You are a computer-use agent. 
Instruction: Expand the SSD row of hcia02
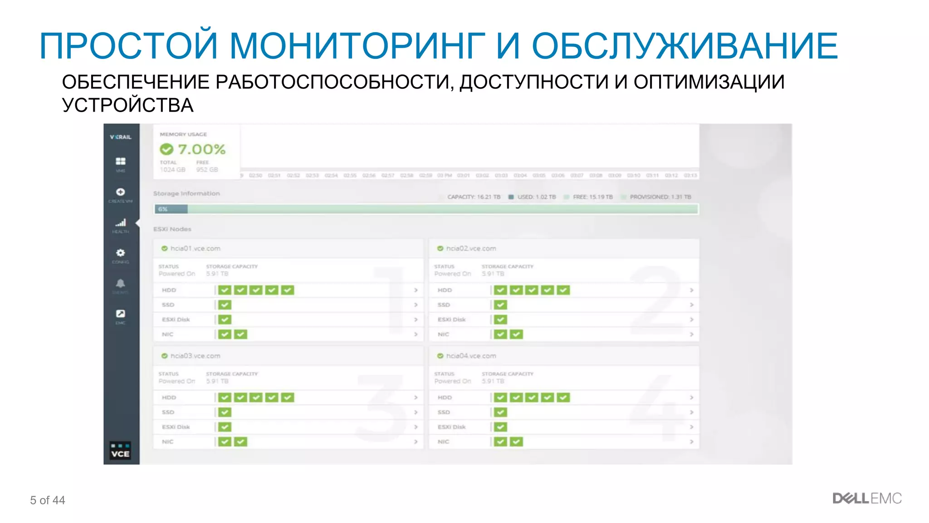[x=691, y=305]
